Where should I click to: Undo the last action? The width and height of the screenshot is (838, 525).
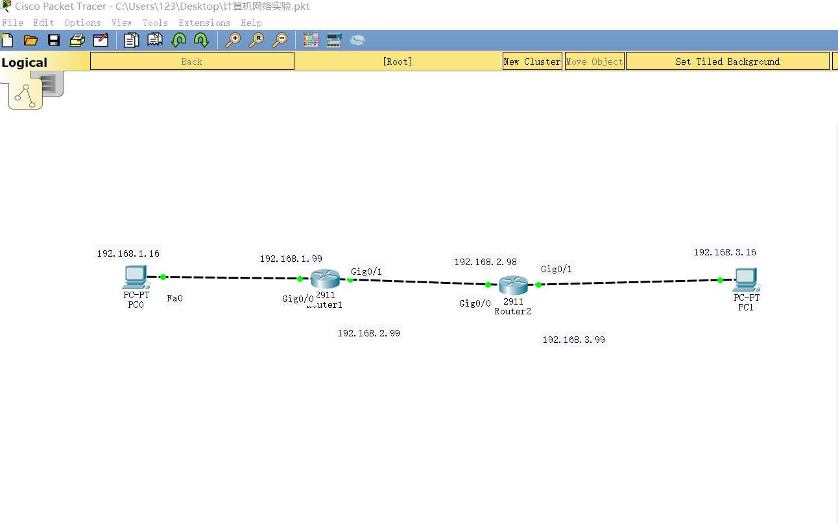pyautogui.click(x=178, y=40)
